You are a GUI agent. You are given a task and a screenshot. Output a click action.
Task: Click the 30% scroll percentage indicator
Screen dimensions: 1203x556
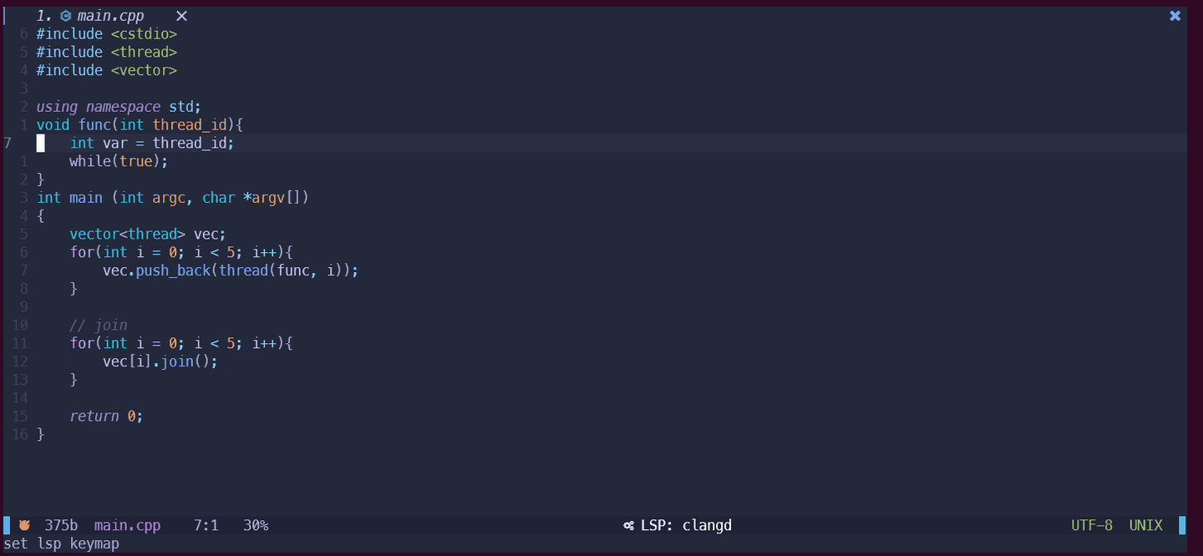point(256,525)
